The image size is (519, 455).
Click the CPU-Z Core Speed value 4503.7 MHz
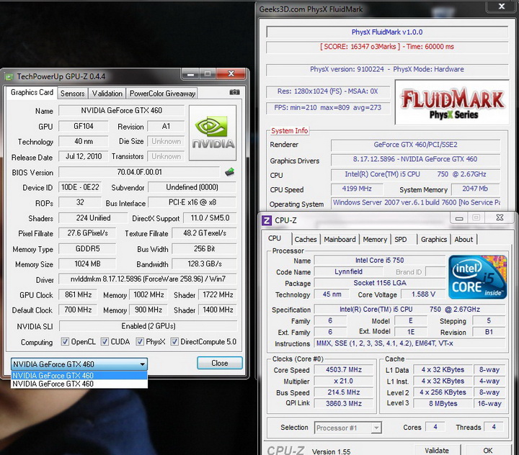(344, 370)
